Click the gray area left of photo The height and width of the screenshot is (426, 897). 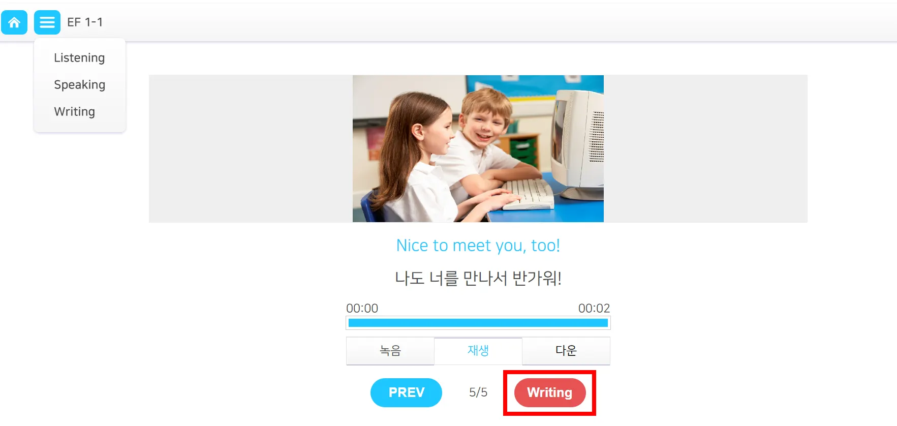(x=251, y=148)
